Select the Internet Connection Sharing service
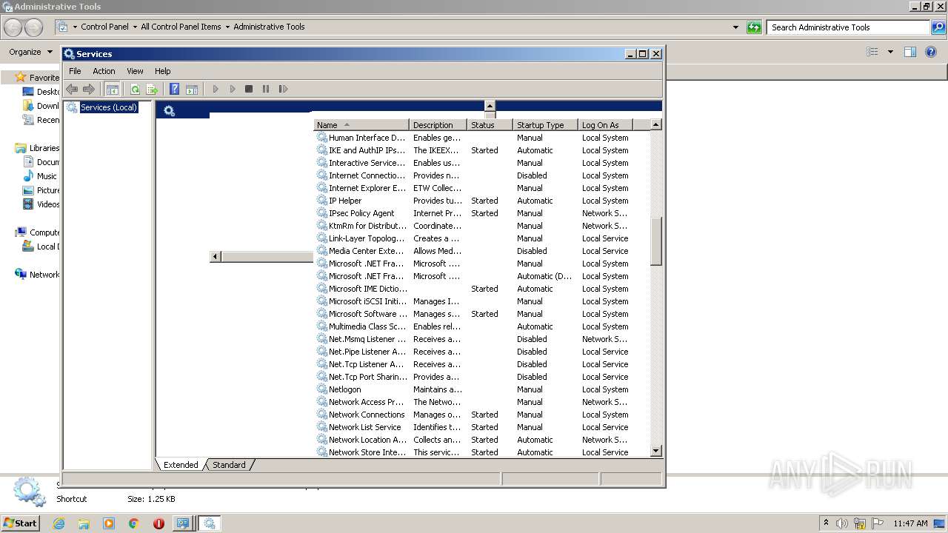Image resolution: width=948 pixels, height=533 pixels. pos(481,175)
